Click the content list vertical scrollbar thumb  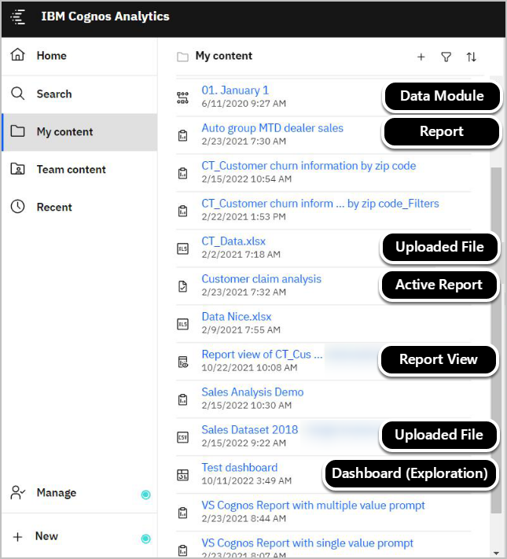[496, 340]
